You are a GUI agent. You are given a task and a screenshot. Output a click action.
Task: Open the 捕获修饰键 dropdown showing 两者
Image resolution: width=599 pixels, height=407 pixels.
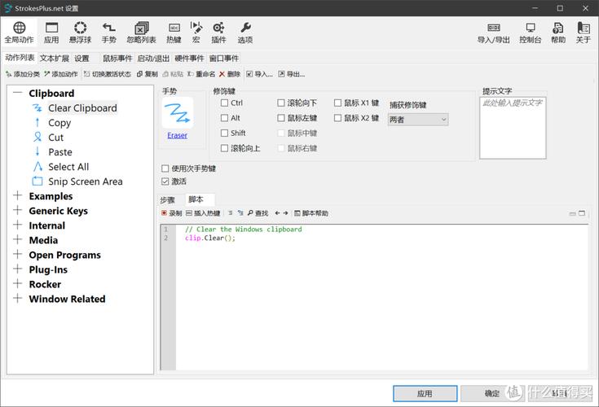pyautogui.click(x=418, y=120)
